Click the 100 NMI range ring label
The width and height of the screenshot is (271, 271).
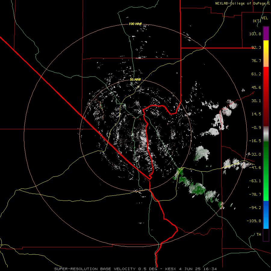point(135,24)
